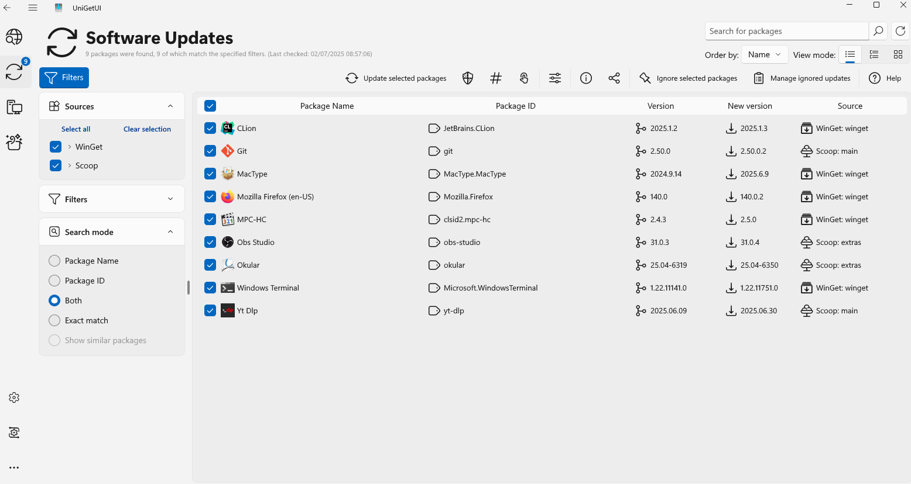Screen dimensions: 911x484
Task: Click the interactive update hand icon
Action: point(524,78)
